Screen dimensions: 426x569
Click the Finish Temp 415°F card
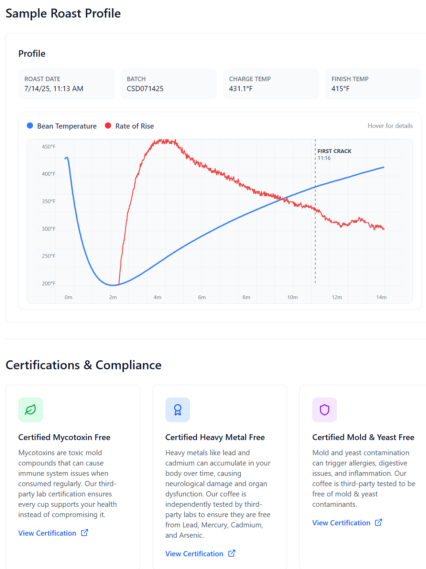tap(373, 84)
